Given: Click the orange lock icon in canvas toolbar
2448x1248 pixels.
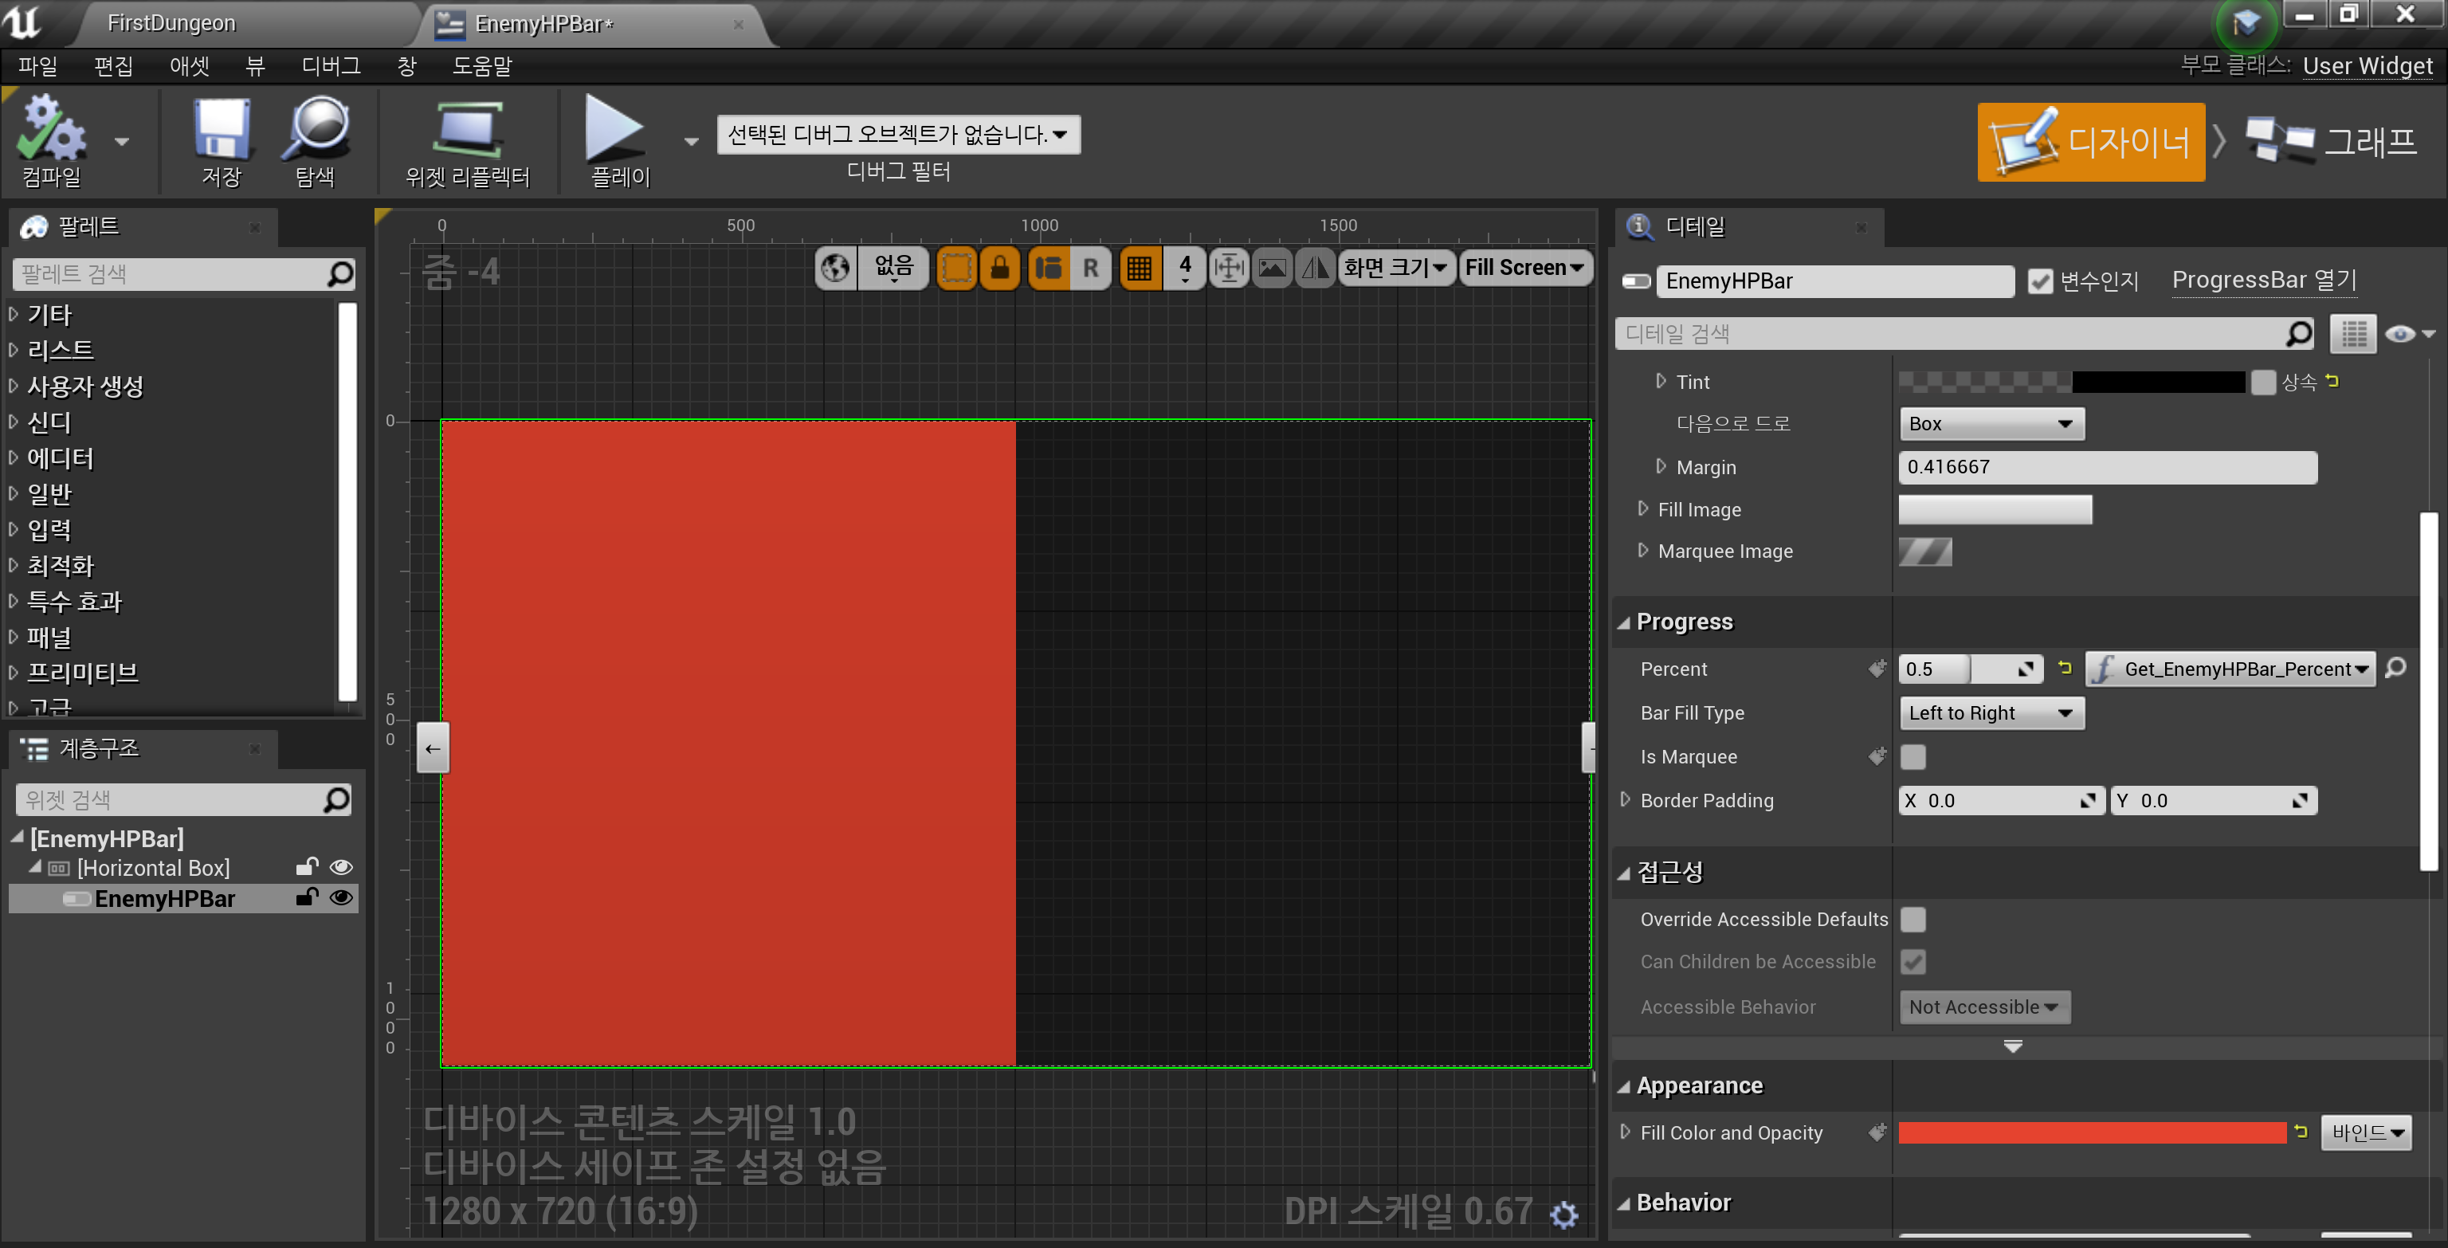Looking at the screenshot, I should click(x=1000, y=268).
